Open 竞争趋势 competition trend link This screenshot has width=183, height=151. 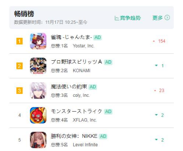(127, 18)
